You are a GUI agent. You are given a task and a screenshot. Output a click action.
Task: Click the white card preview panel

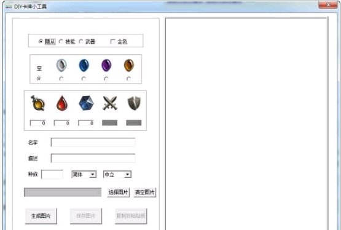tap(246, 124)
